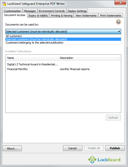The image size is (128, 167).
Task: Pick highlighted "Selected customers" list option
Action: (63, 39)
